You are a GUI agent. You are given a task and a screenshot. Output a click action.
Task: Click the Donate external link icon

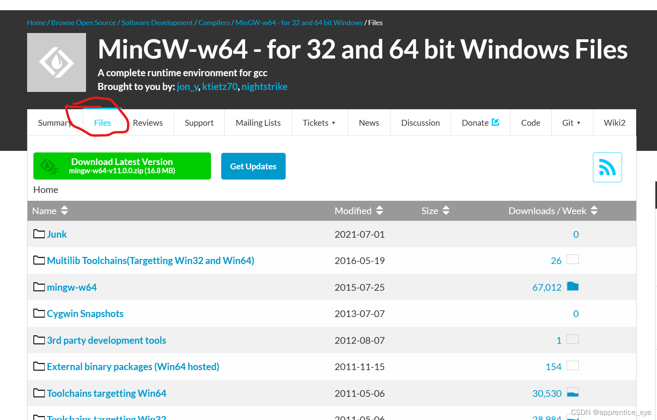tap(496, 122)
